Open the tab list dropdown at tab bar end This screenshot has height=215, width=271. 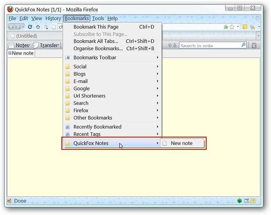coord(259,36)
